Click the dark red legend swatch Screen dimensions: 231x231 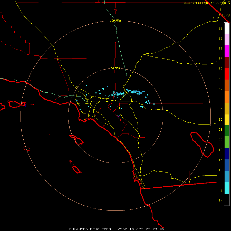click(227, 62)
